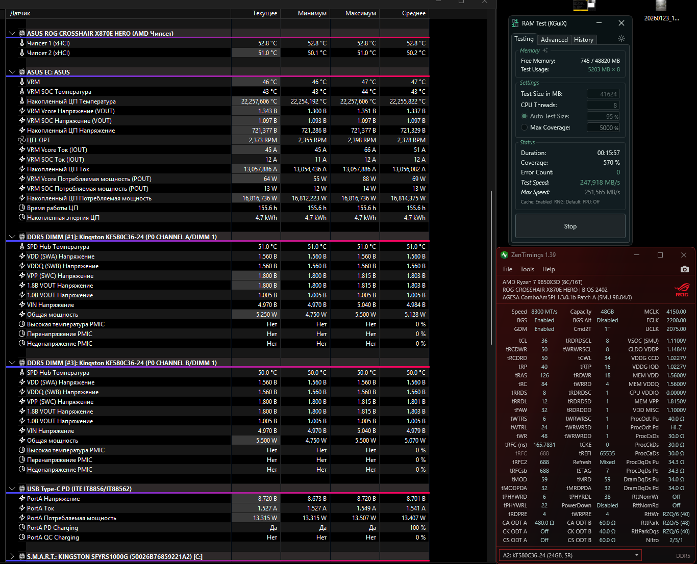Open the Tools menu in ZenTimings
The height and width of the screenshot is (564, 697).
click(x=527, y=269)
